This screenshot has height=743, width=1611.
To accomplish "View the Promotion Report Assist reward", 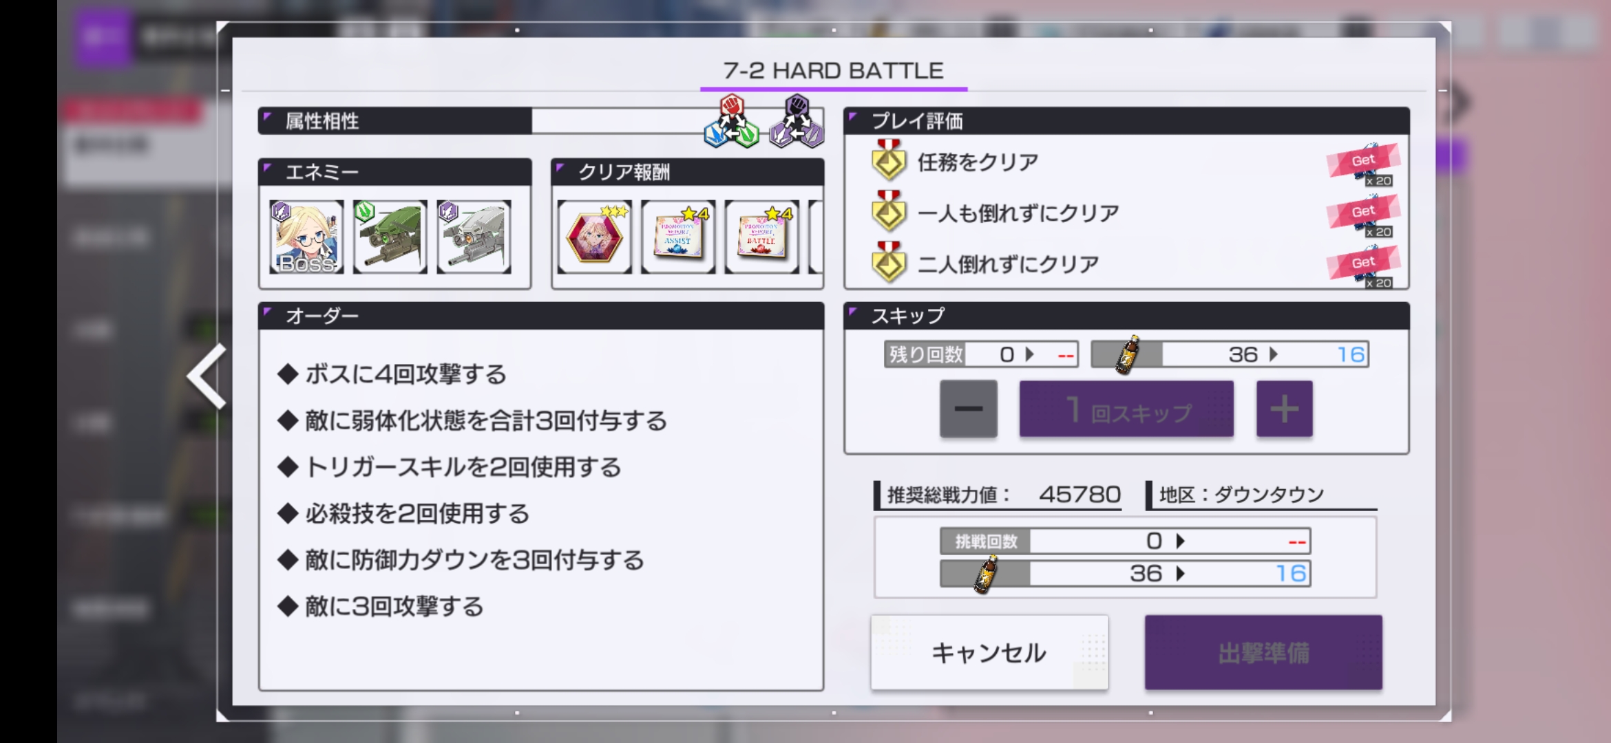I will point(678,237).
